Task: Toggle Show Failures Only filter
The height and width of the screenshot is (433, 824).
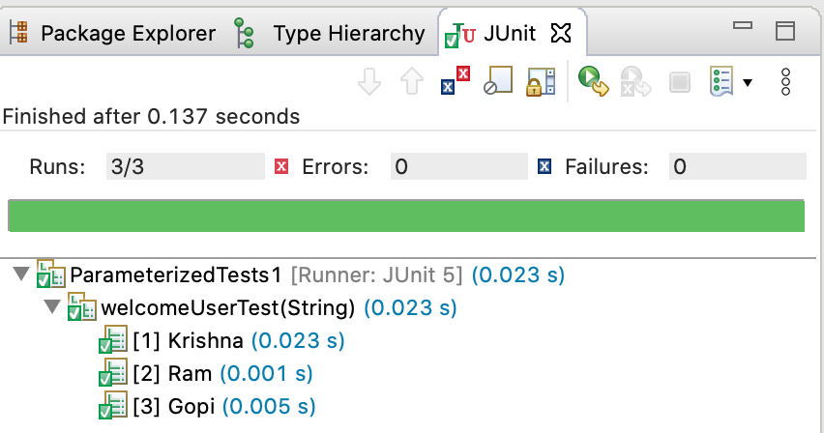Action: 455,82
